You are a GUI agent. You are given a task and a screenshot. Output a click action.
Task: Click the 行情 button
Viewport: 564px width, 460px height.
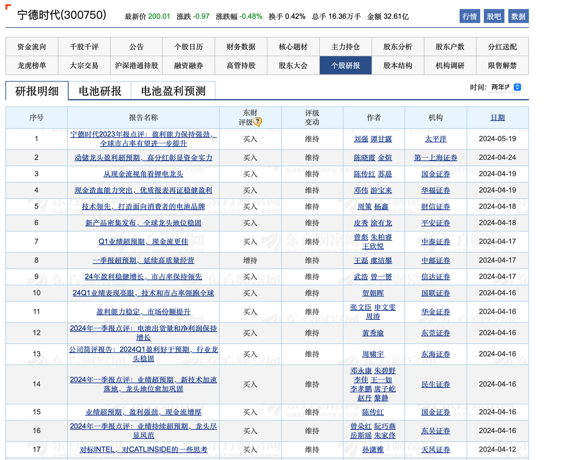coord(470,16)
